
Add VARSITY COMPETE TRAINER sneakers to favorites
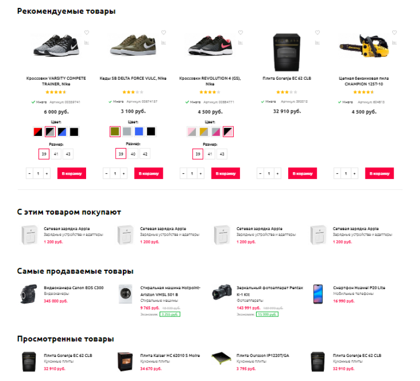tap(87, 33)
